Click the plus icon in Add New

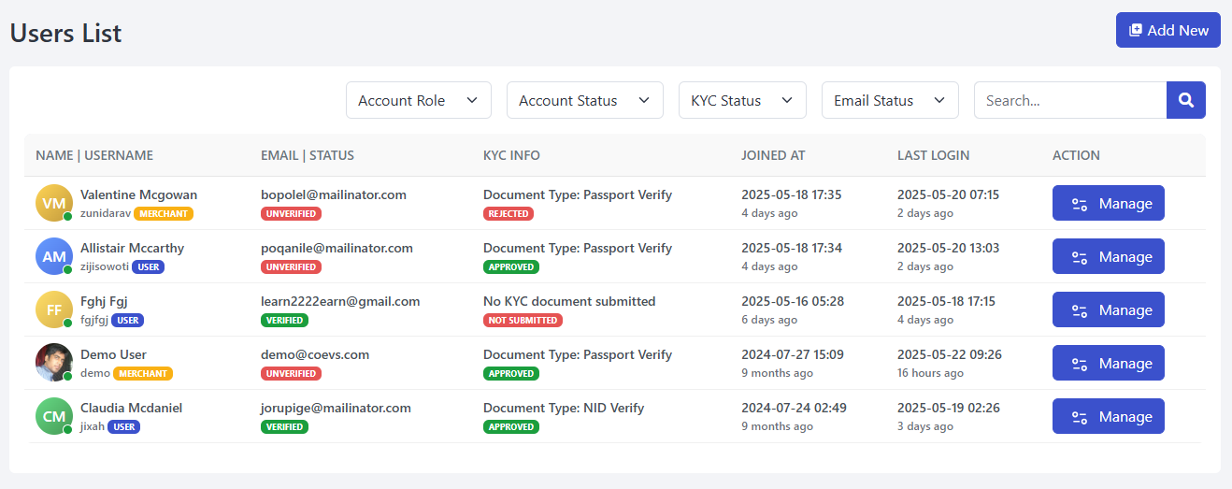pos(1136,30)
